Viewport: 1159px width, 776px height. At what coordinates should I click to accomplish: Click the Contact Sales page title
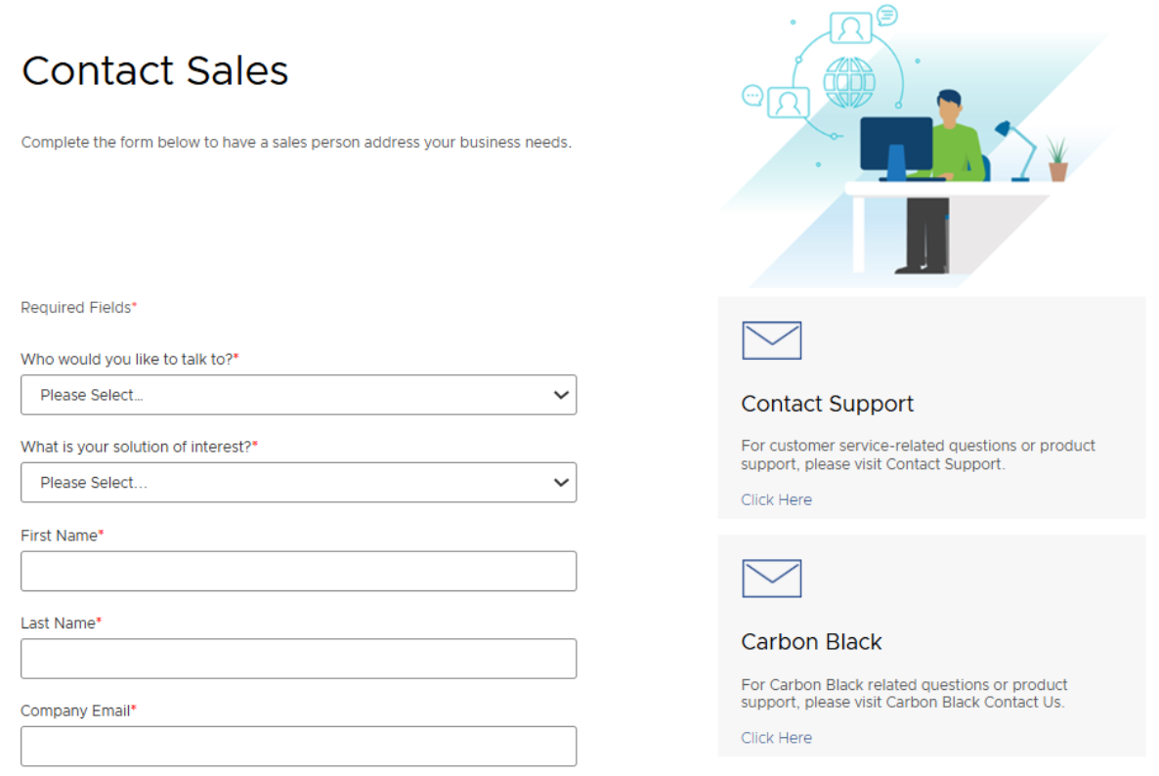(155, 70)
